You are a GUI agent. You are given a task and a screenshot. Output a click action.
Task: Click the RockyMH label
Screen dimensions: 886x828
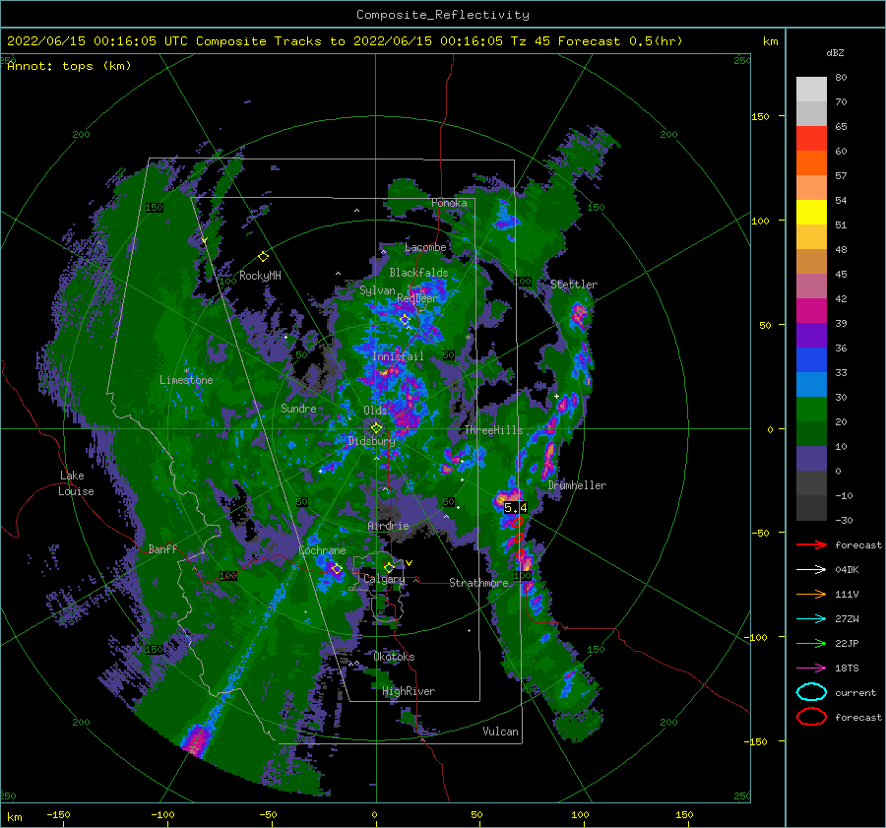pyautogui.click(x=260, y=276)
